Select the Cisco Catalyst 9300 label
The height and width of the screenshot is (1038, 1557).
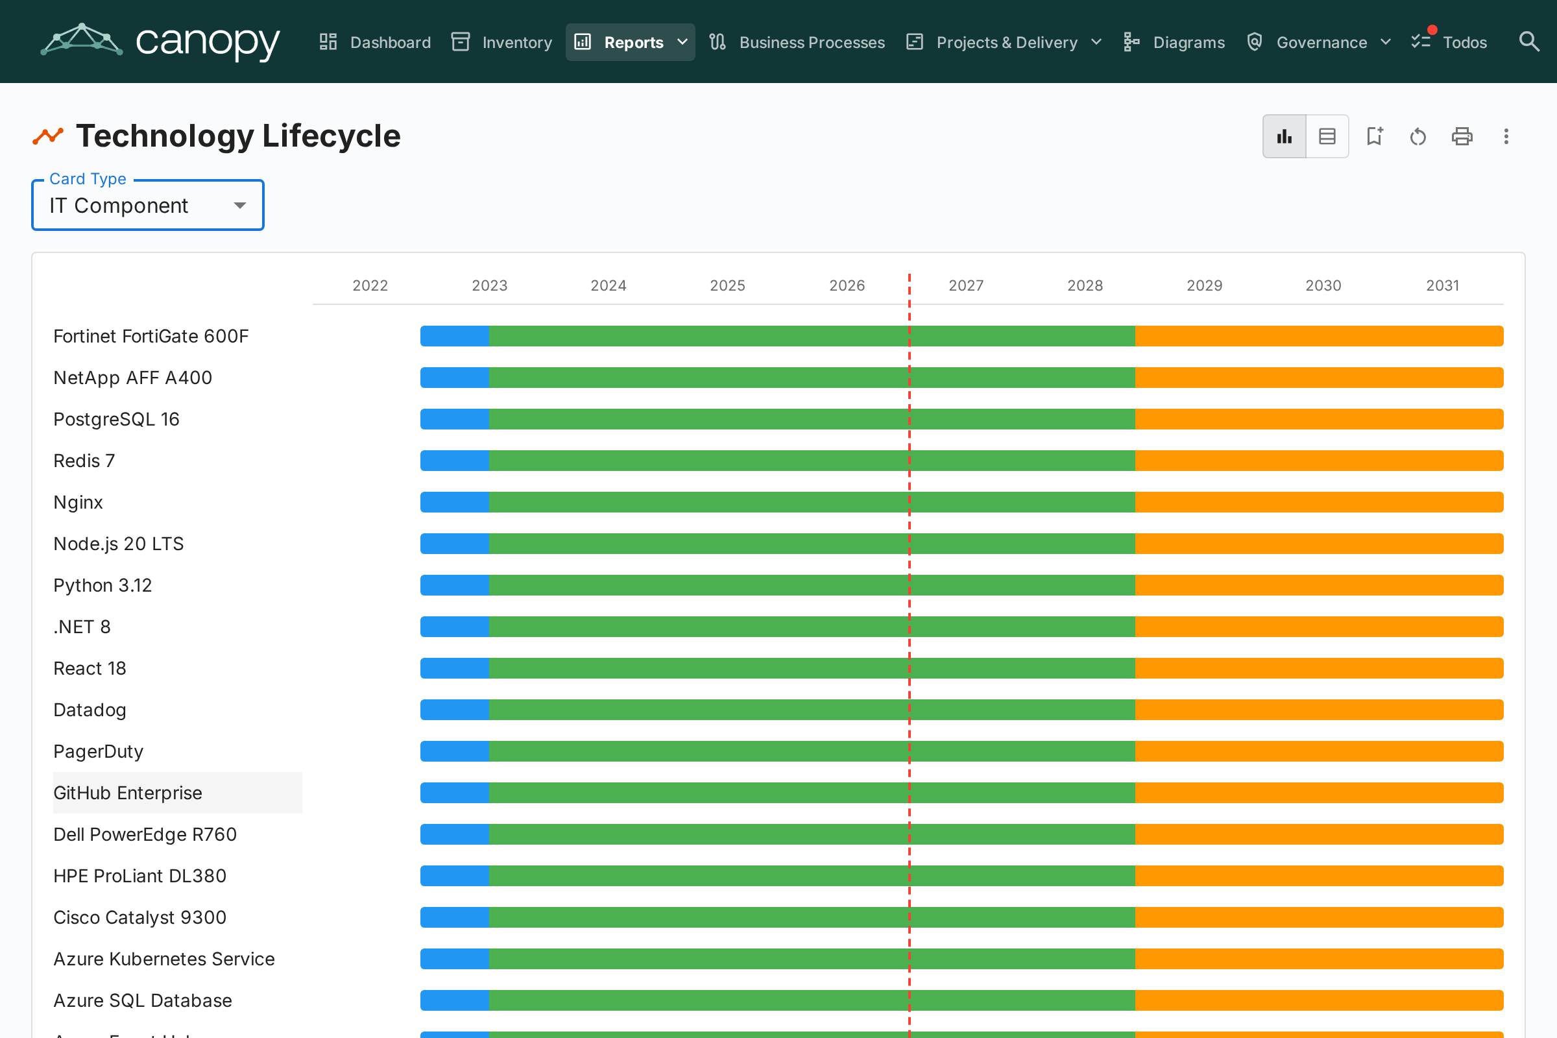point(139,918)
